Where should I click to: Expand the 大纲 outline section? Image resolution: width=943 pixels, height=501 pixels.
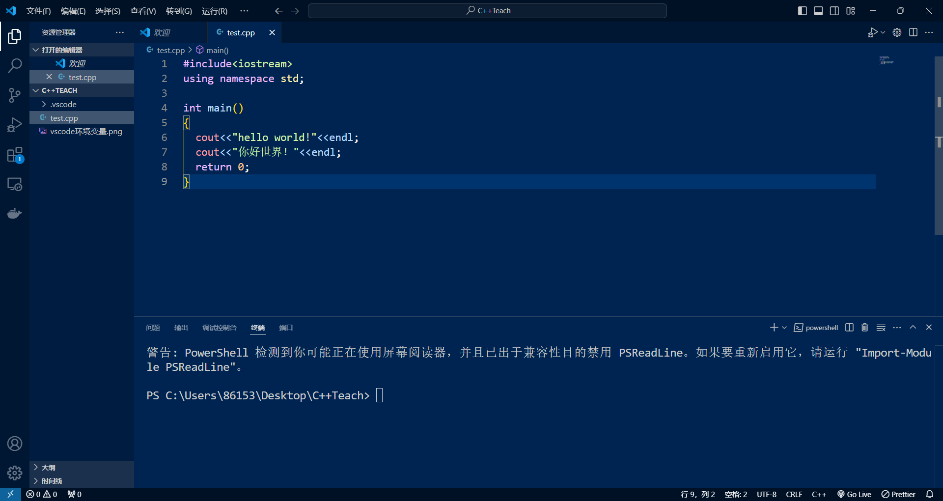(x=48, y=468)
